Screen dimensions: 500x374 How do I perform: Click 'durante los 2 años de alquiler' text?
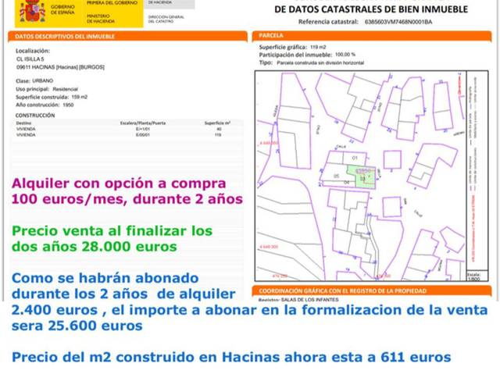123,294
